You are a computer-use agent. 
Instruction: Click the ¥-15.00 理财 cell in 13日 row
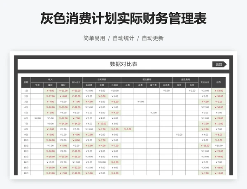coord(63,157)
